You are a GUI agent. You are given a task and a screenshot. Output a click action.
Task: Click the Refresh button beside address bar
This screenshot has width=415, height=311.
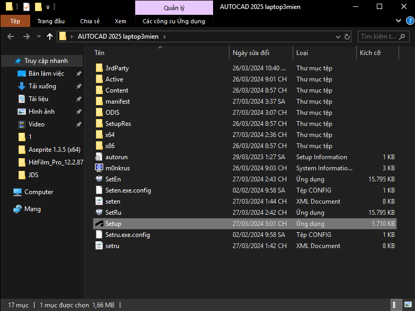pyautogui.click(x=347, y=37)
